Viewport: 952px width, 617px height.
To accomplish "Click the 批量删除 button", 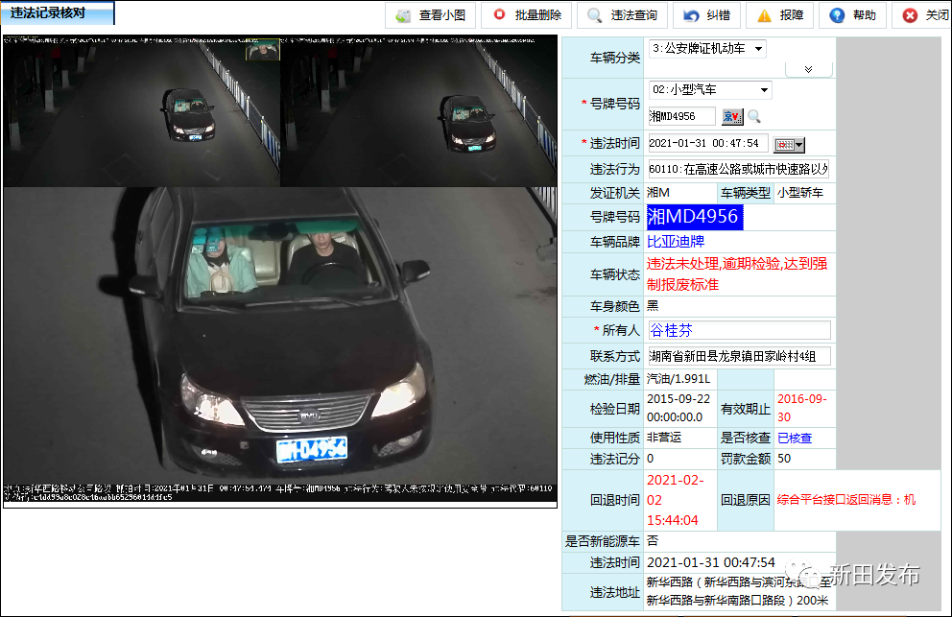I will (x=527, y=15).
